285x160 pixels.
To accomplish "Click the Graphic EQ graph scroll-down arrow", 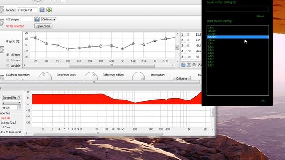I will click(x=177, y=61).
